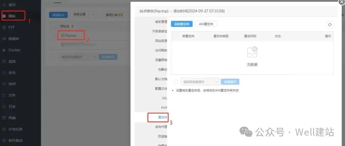
Task: Click the 状态 column header
Action: (x=278, y=36)
